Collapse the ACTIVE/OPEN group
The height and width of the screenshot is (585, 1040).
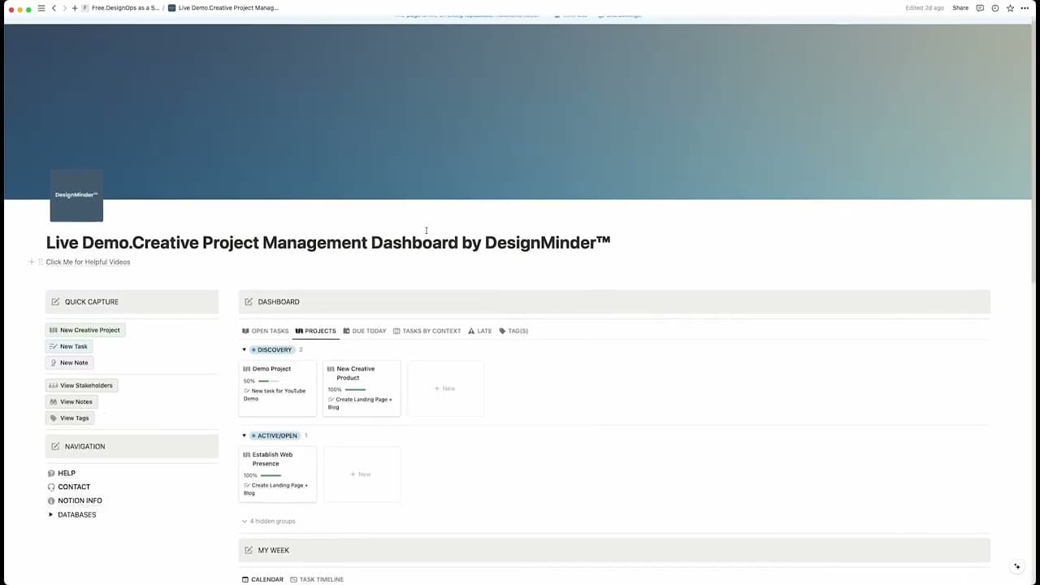coord(244,436)
